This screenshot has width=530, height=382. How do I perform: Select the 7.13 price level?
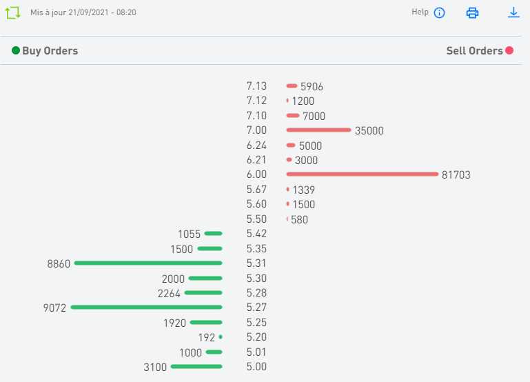(x=256, y=86)
